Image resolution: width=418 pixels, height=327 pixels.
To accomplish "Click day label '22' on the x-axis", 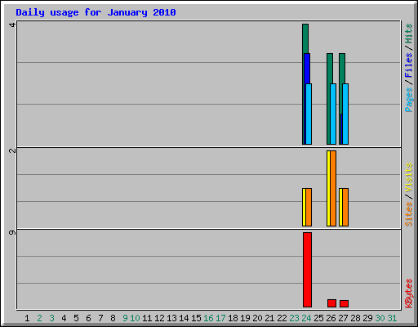I will point(282,318).
